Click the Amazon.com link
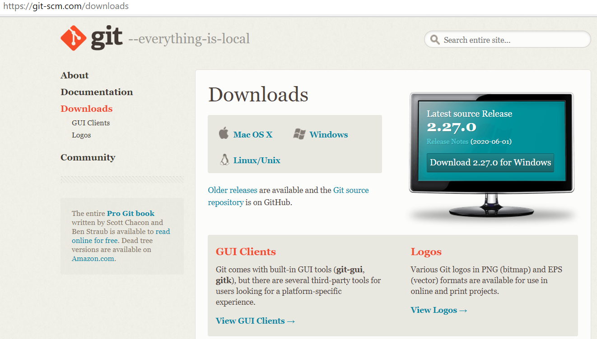This screenshot has width=597, height=339. [93, 259]
